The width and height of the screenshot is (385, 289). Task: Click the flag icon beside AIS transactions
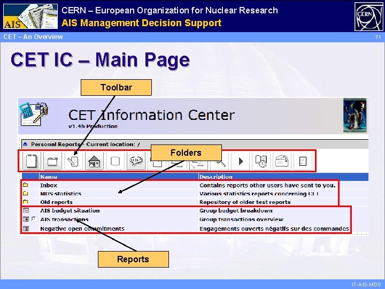34,218
